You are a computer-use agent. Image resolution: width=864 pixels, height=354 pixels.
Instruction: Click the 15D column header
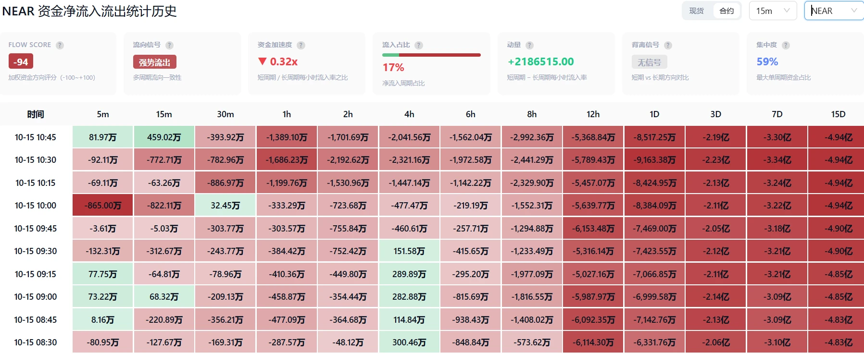pyautogui.click(x=838, y=114)
